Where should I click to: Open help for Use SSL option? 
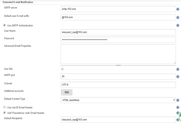pyautogui.click(x=178, y=69)
